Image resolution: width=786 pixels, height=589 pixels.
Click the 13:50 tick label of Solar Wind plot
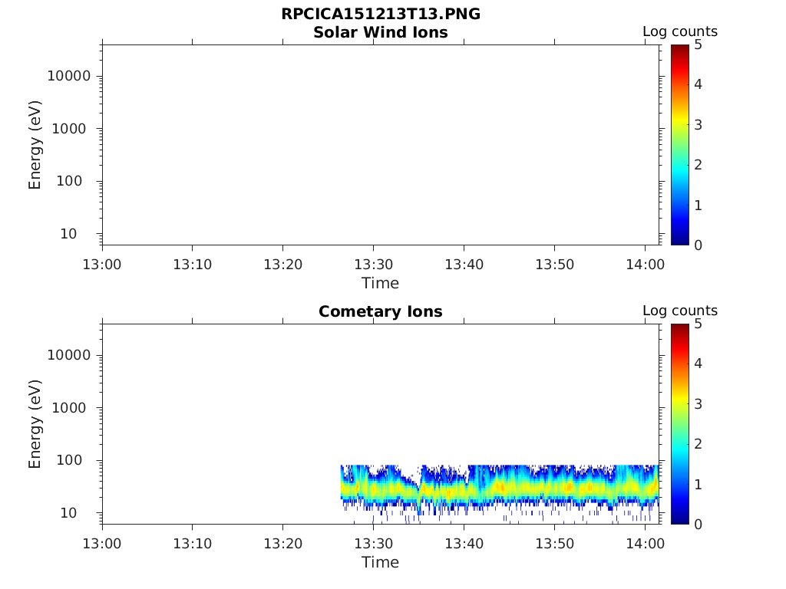554,265
